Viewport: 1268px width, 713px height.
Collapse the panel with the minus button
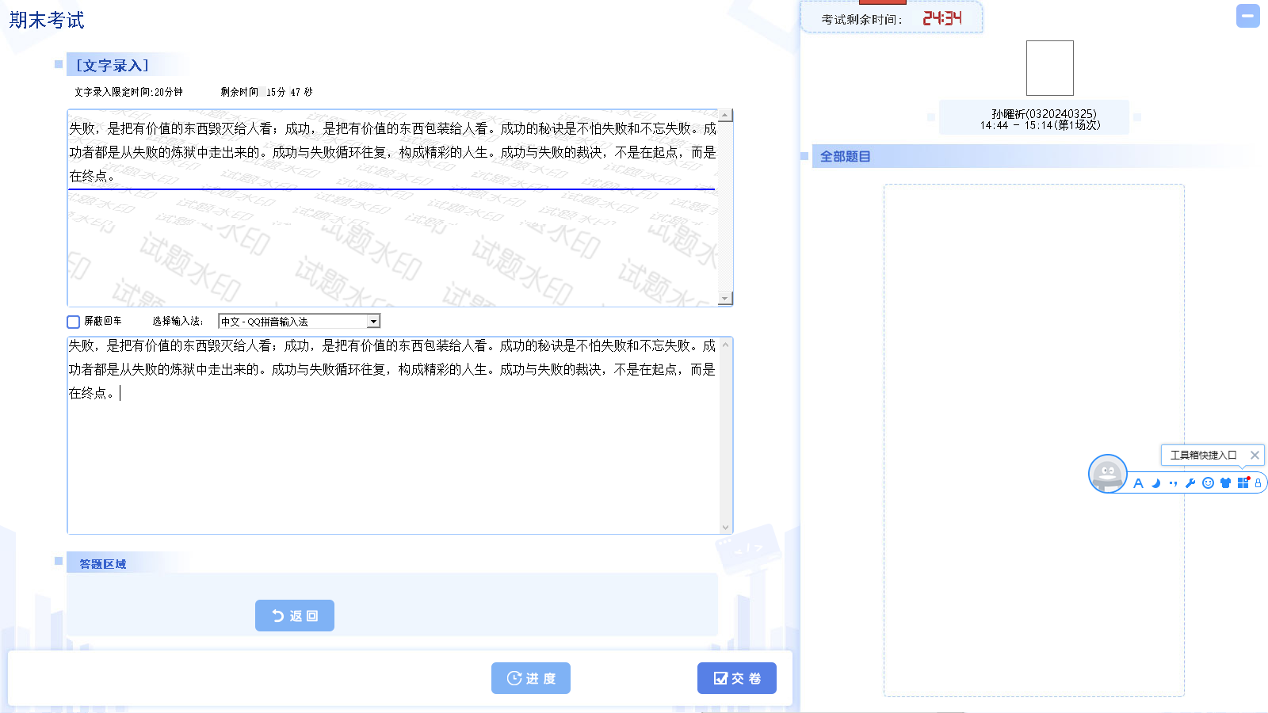point(1247,16)
